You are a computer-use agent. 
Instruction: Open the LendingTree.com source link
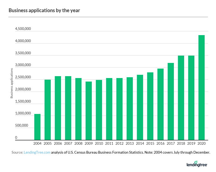[37, 153]
